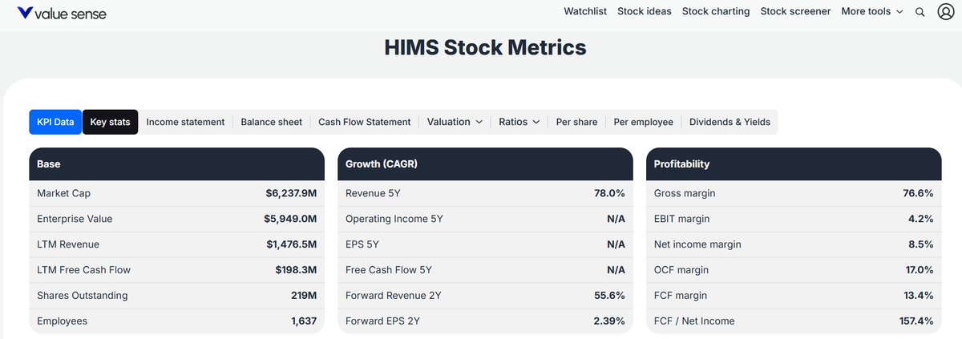This screenshot has width=962, height=339.
Task: Click the 78.0% revenue growth value
Action: tap(608, 193)
